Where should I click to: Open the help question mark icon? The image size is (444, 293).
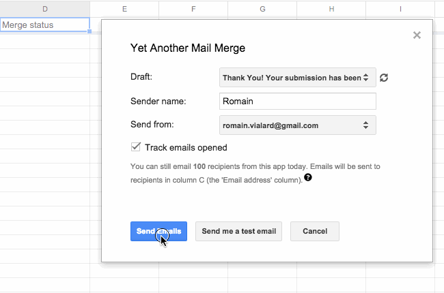pyautogui.click(x=308, y=177)
